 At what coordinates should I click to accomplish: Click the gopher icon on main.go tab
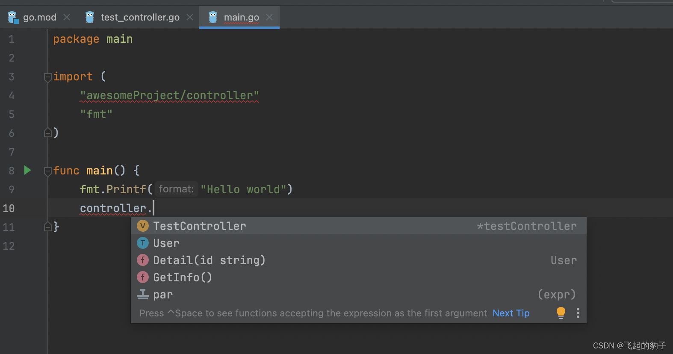coord(213,17)
